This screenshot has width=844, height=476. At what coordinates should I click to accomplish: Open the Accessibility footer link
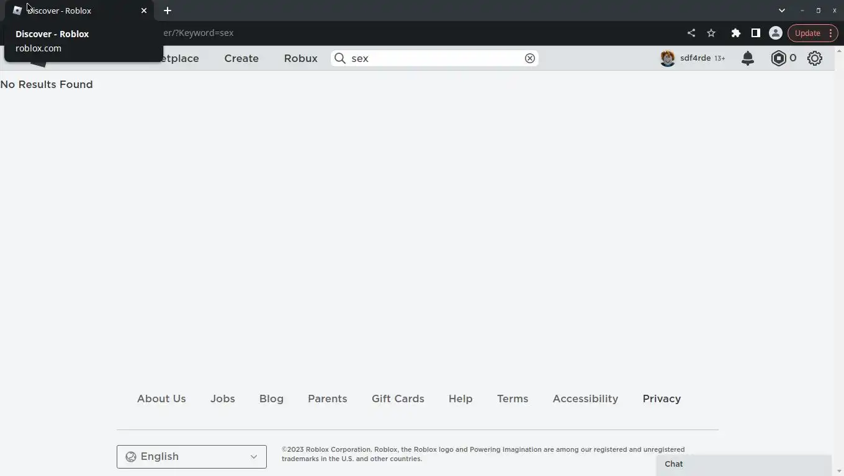(x=585, y=399)
